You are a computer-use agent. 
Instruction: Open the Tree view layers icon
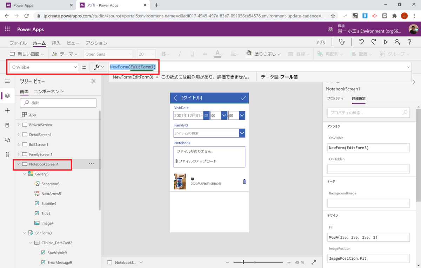click(7, 96)
